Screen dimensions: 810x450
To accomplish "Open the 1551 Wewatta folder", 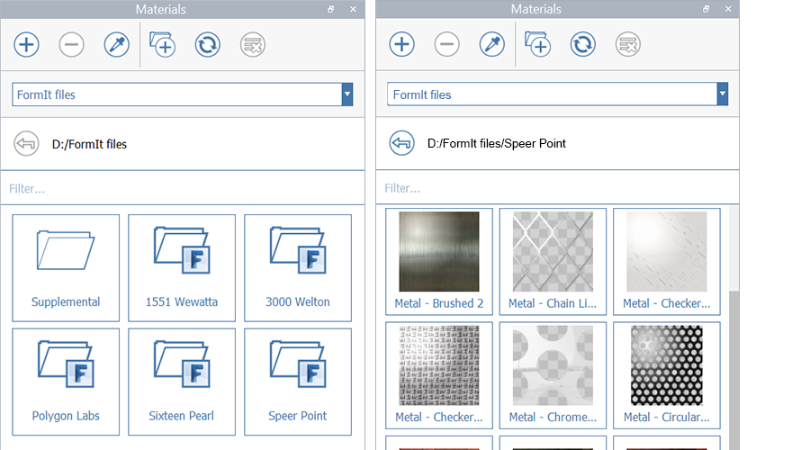I will (x=182, y=267).
